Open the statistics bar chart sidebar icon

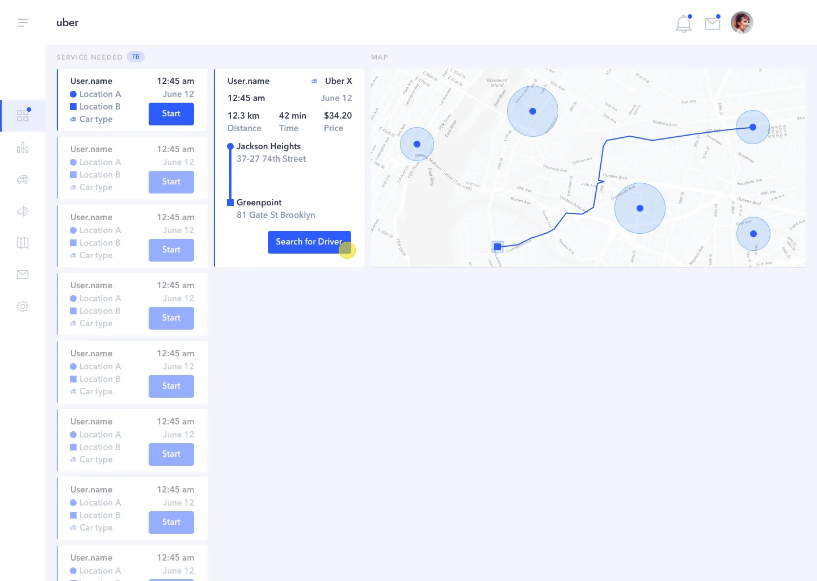[23, 148]
